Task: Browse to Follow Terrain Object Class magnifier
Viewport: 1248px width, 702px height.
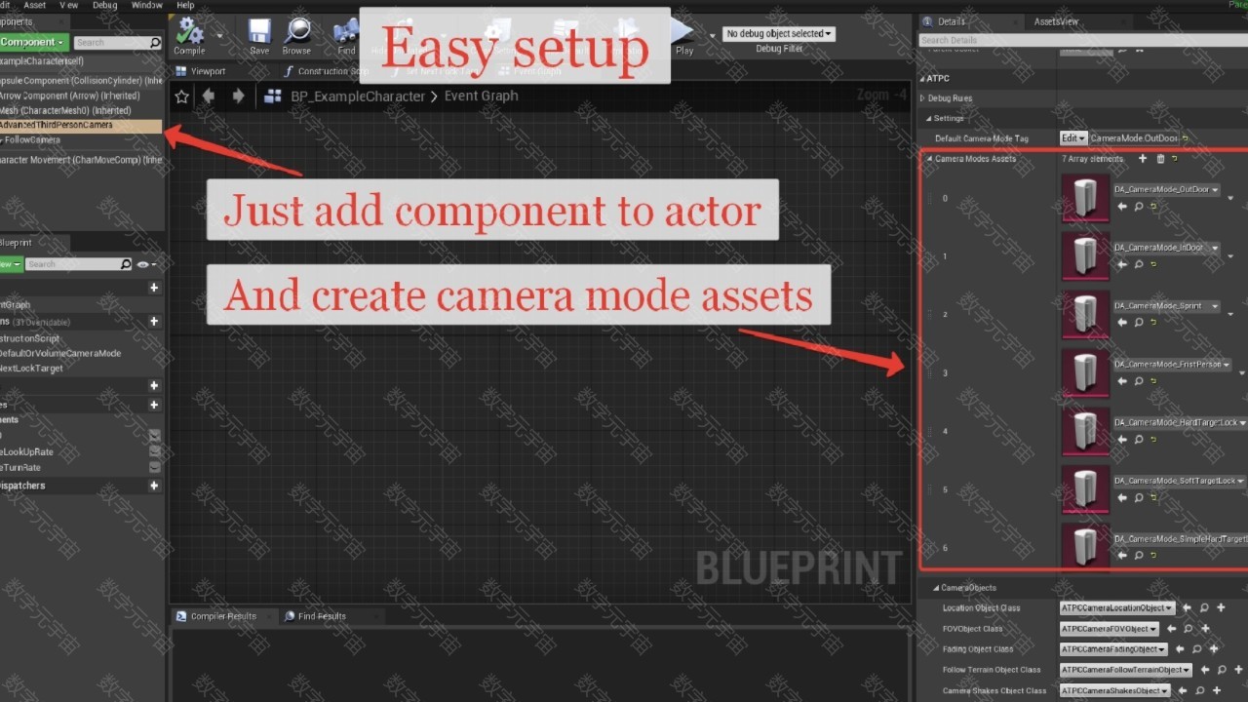Action: point(1220,670)
